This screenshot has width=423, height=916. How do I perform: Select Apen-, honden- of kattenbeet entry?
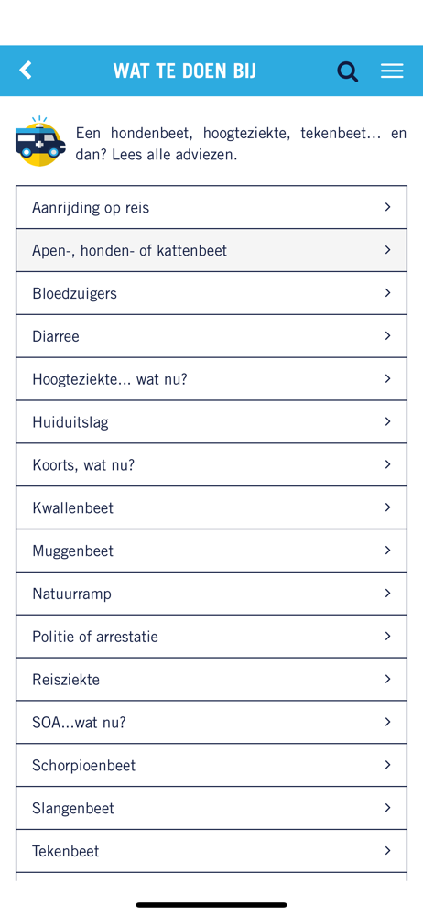(x=211, y=250)
